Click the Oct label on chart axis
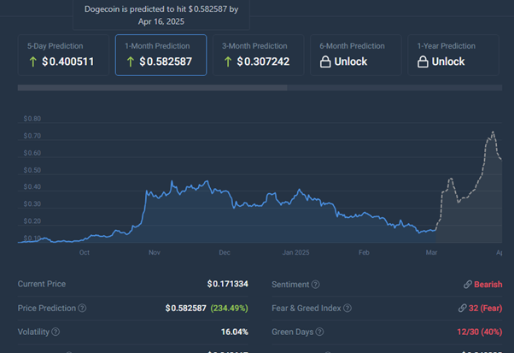 click(85, 252)
